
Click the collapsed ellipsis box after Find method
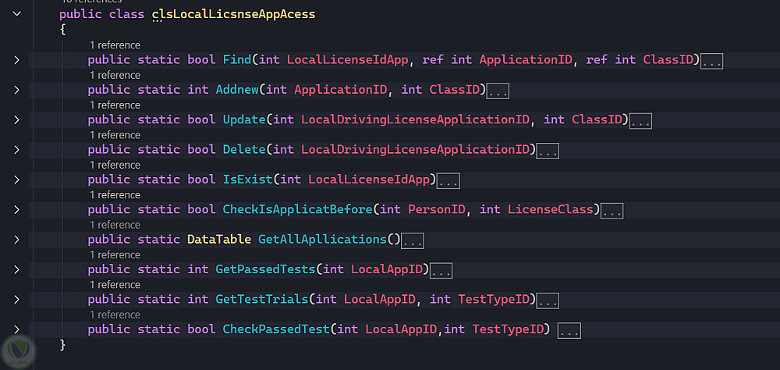[x=711, y=62]
